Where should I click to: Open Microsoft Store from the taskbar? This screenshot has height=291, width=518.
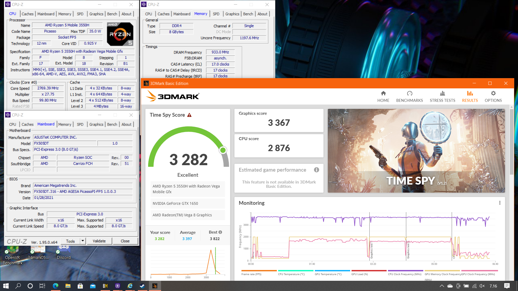click(80, 286)
